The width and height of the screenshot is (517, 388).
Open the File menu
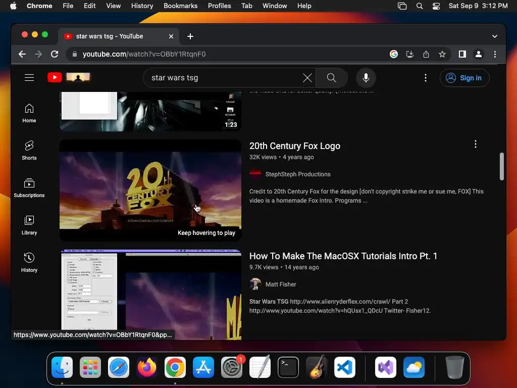pyautogui.click(x=68, y=6)
